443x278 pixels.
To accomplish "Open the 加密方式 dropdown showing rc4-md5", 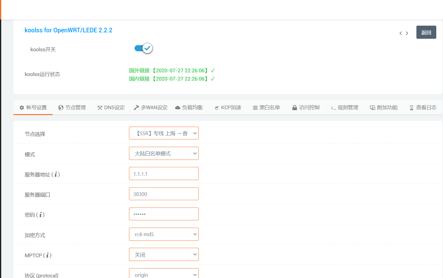I will pyautogui.click(x=164, y=234).
